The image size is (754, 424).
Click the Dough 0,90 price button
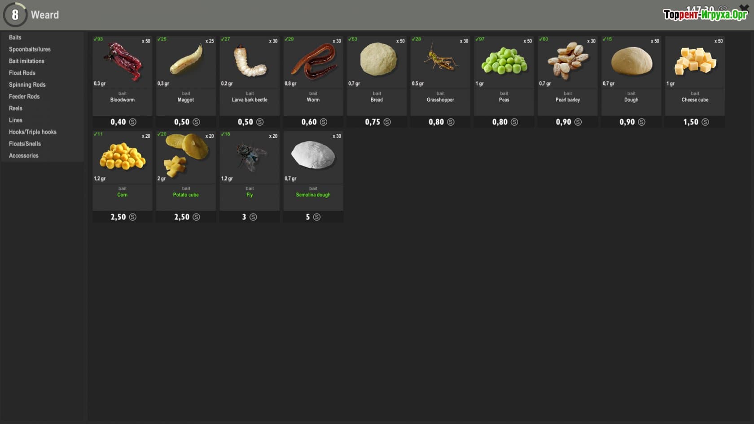click(x=631, y=122)
